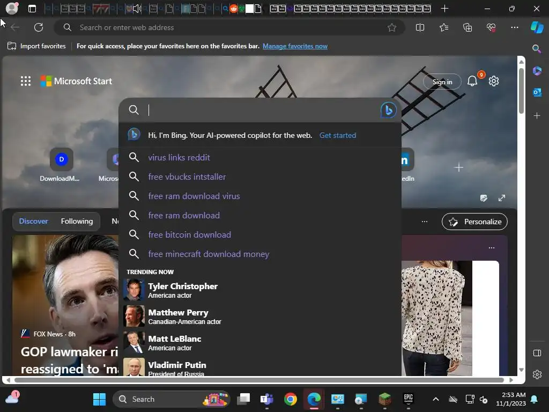
Task: Select suggestion 'free ram download'
Action: tap(260, 215)
